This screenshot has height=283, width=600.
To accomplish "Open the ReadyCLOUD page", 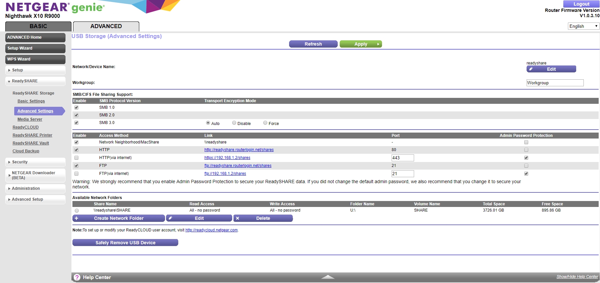I will pos(25,127).
